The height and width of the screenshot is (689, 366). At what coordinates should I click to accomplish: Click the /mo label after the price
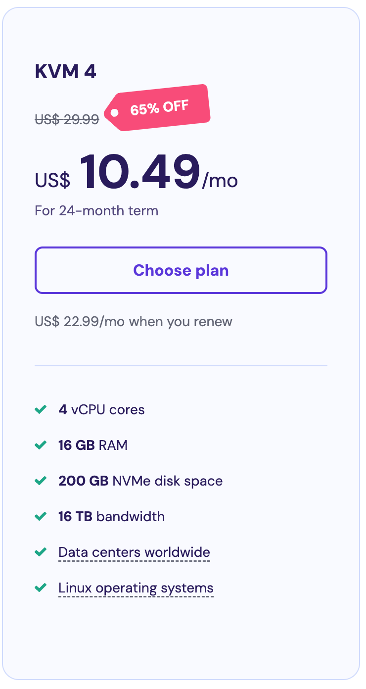pyautogui.click(x=220, y=181)
